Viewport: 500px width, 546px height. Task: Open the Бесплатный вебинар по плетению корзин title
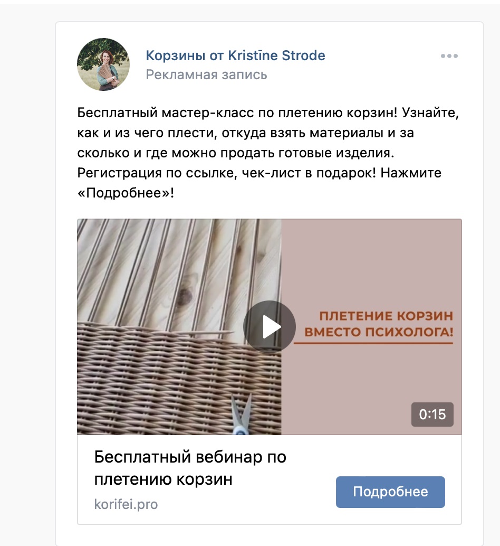point(190,468)
